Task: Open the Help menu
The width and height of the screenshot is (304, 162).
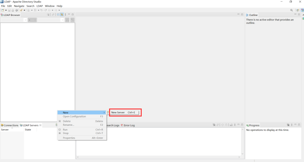Action: 60,6
